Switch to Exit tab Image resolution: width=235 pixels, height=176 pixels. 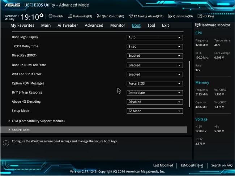pos(165,25)
